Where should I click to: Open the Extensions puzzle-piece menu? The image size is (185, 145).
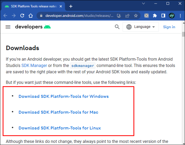[155, 16]
